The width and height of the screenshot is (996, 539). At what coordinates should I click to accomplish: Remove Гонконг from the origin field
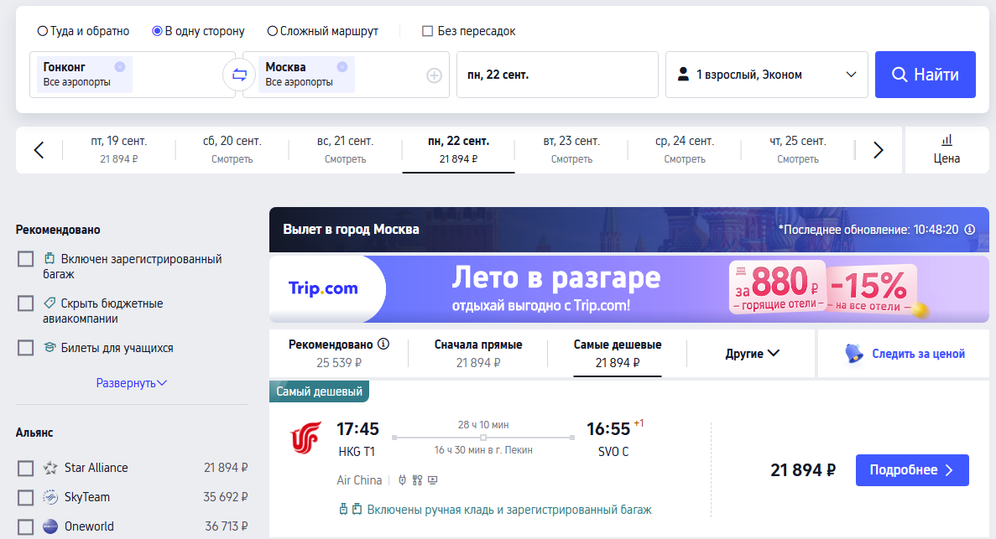119,67
